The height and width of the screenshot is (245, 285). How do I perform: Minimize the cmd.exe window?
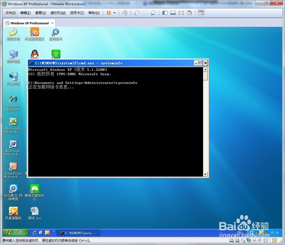point(196,63)
